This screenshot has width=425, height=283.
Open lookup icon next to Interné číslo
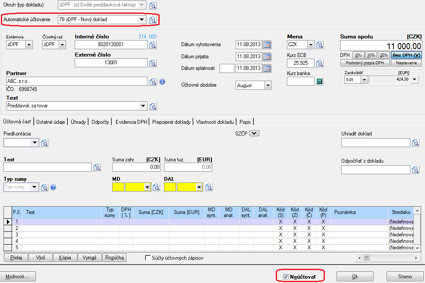point(153,45)
